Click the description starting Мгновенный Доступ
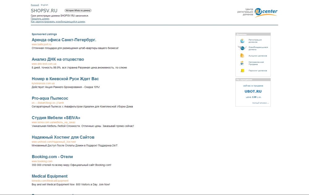The height and width of the screenshot is (195, 309). pyautogui.click(x=75, y=146)
